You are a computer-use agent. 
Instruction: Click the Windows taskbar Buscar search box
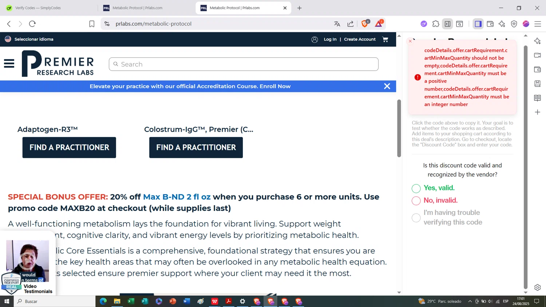[55, 301]
